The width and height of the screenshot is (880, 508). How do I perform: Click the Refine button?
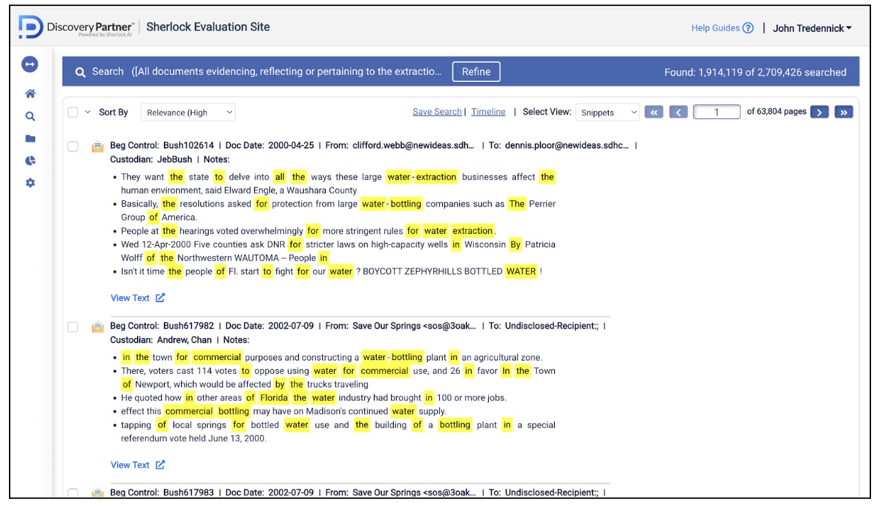(476, 72)
